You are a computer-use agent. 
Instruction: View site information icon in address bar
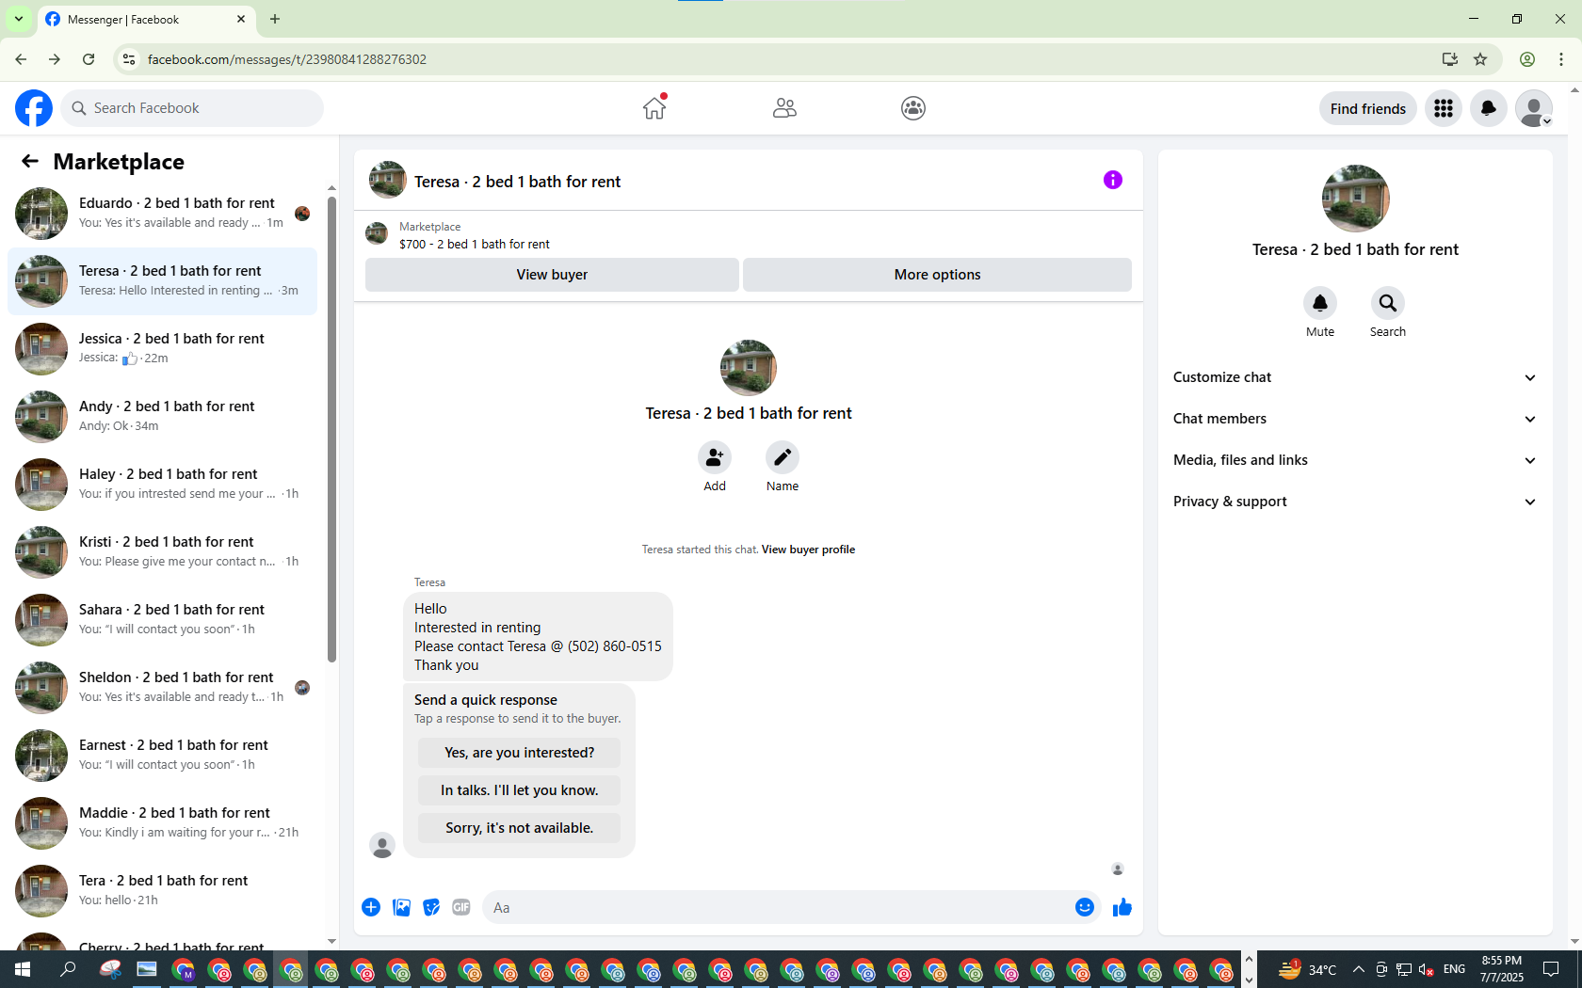coord(129,59)
